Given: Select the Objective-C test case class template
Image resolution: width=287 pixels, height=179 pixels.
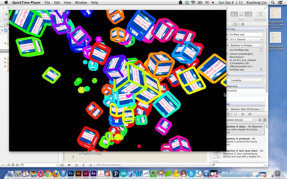Looking at the screenshot, I should click(x=239, y=153).
